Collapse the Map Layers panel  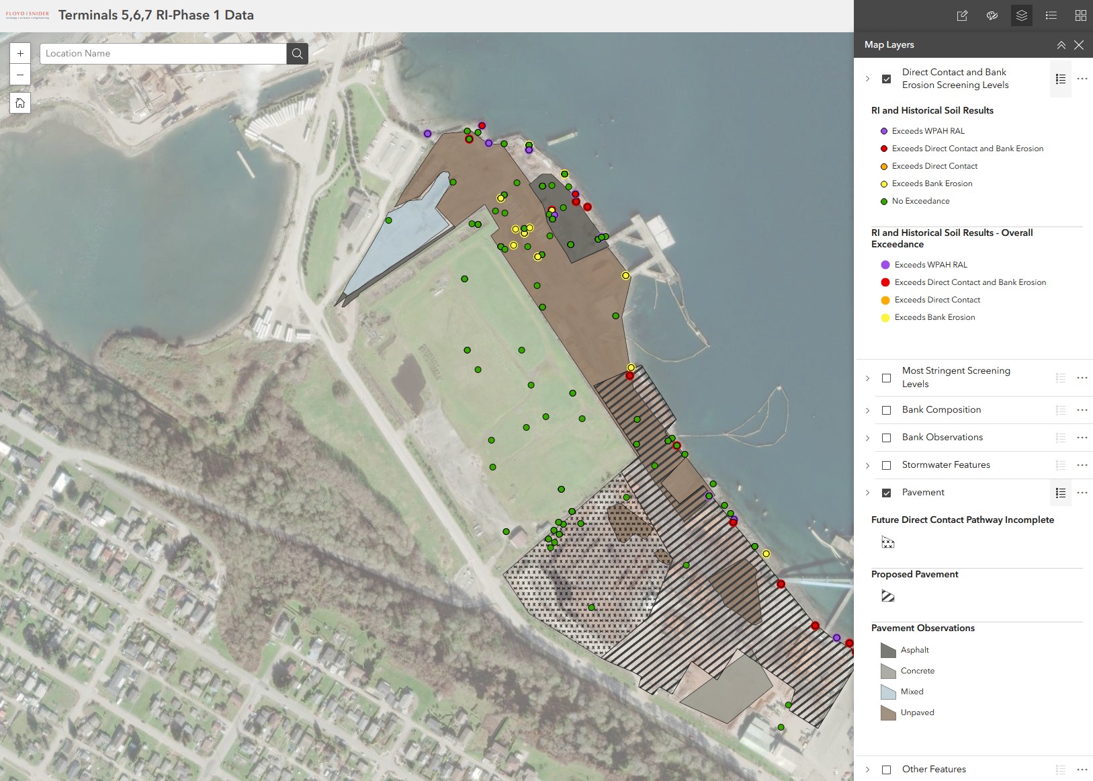coord(1061,45)
